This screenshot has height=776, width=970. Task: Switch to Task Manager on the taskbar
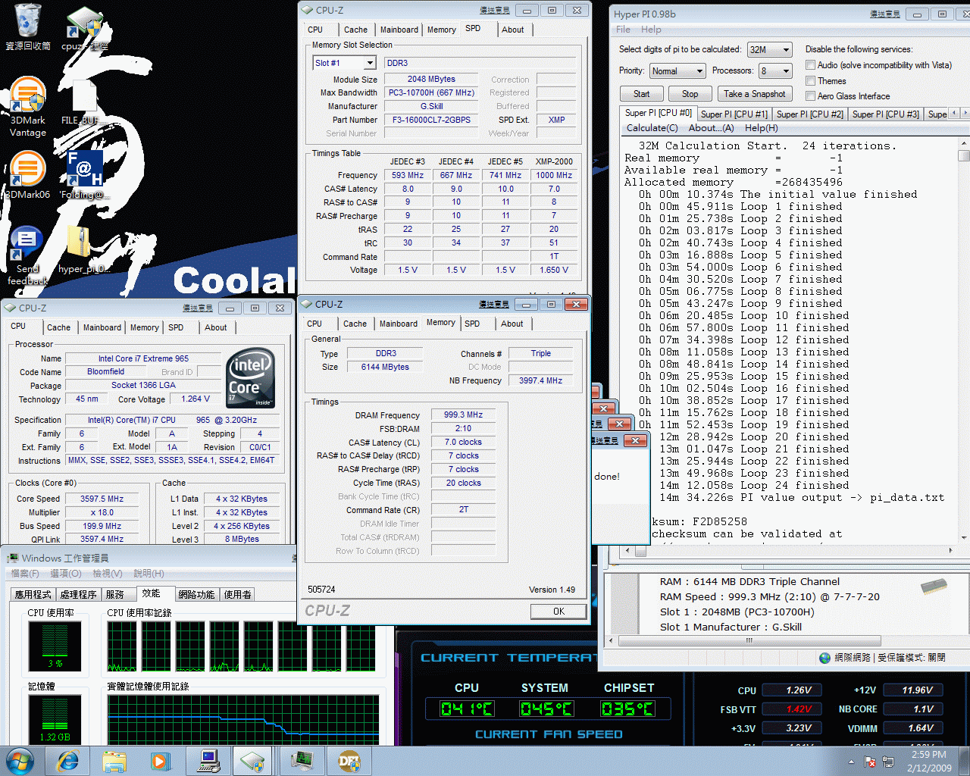coord(302,761)
